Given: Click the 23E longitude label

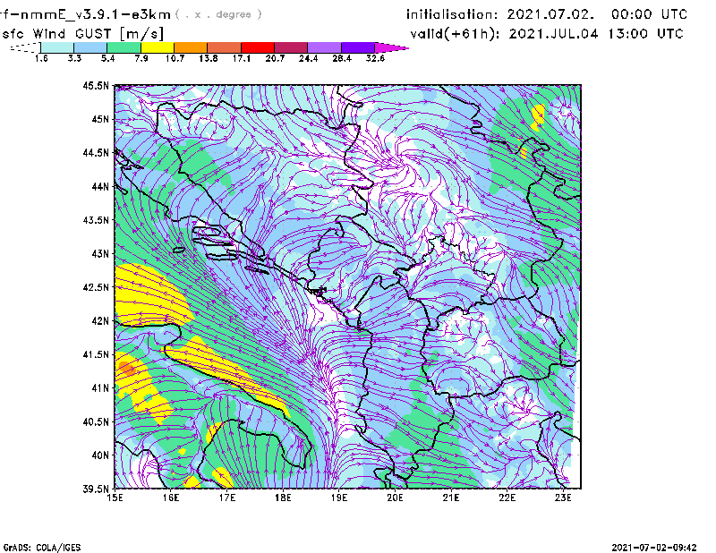Looking at the screenshot, I should 563,498.
